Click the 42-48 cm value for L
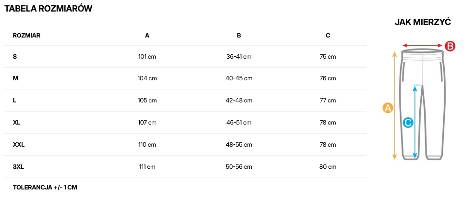The image size is (476, 201). (239, 100)
